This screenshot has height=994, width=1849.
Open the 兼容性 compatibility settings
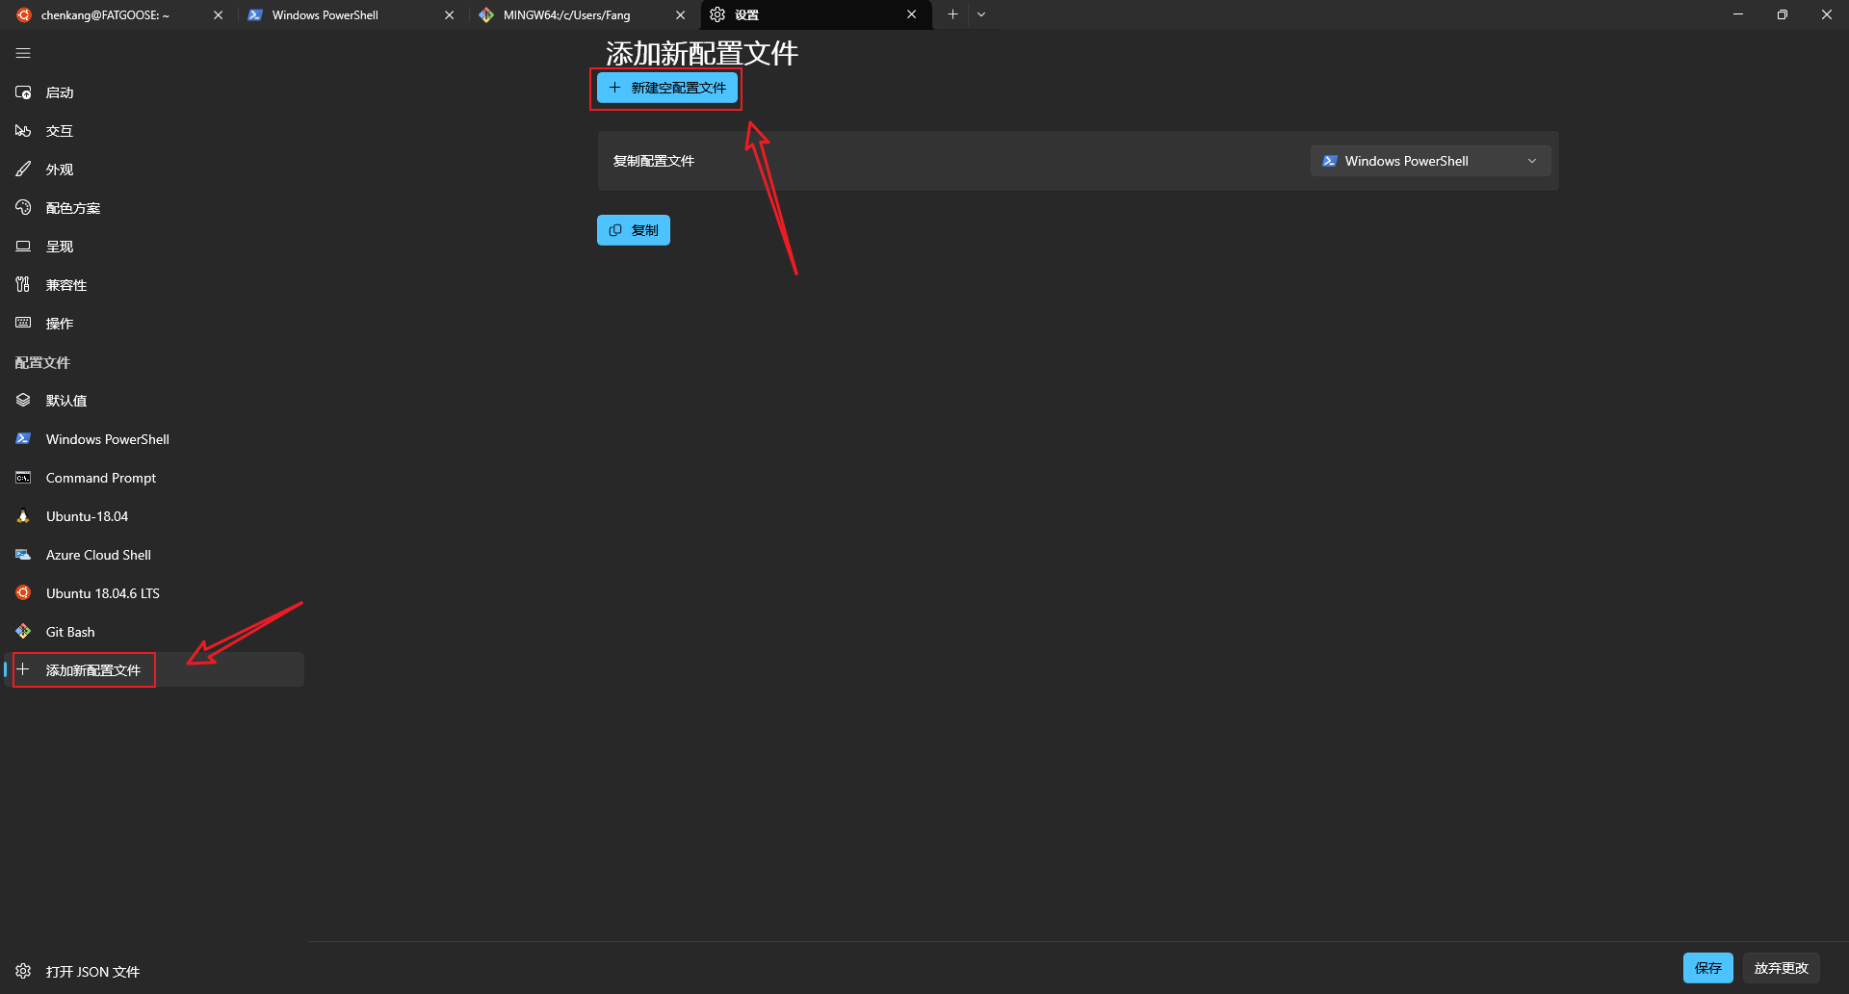click(x=154, y=285)
